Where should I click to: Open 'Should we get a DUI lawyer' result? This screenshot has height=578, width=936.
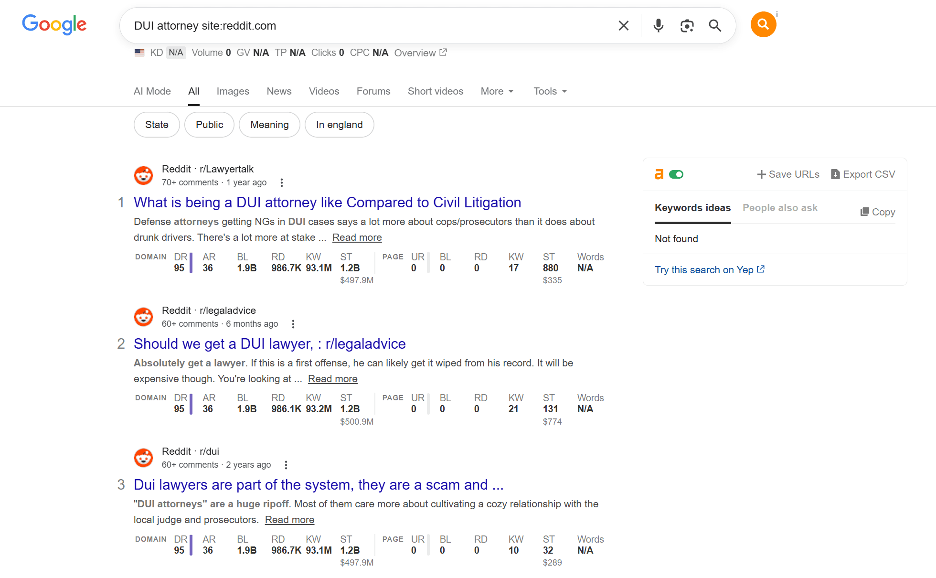point(270,344)
